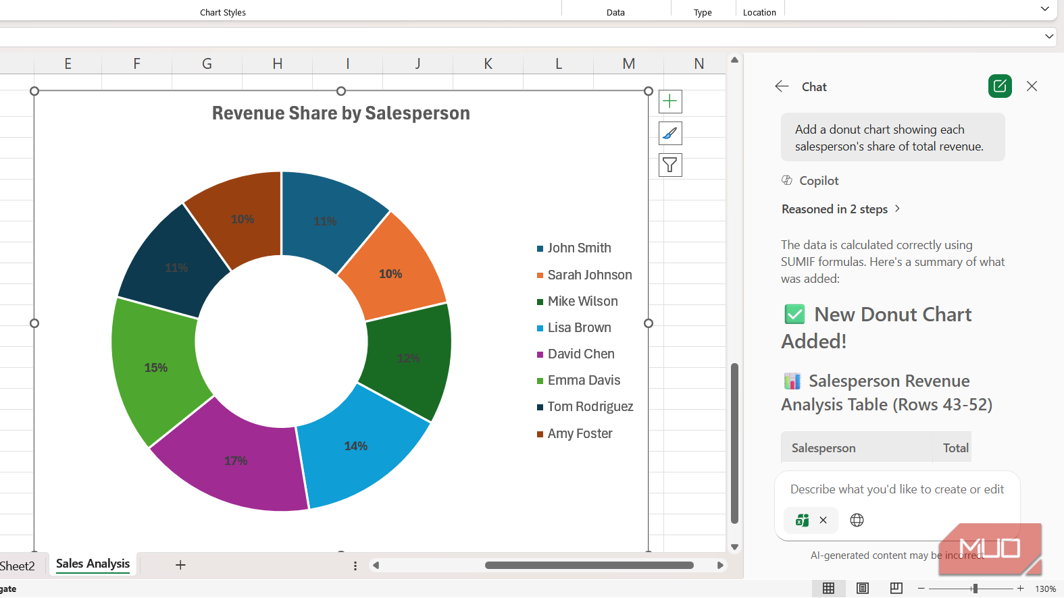The height and width of the screenshot is (598, 1064).
Task: Zoom in with the plus button
Action: point(1020,589)
